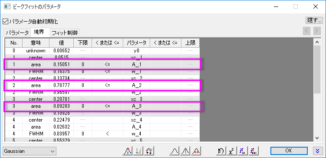
Task: Click the scrollbar down arrow
Action: pos(317,138)
